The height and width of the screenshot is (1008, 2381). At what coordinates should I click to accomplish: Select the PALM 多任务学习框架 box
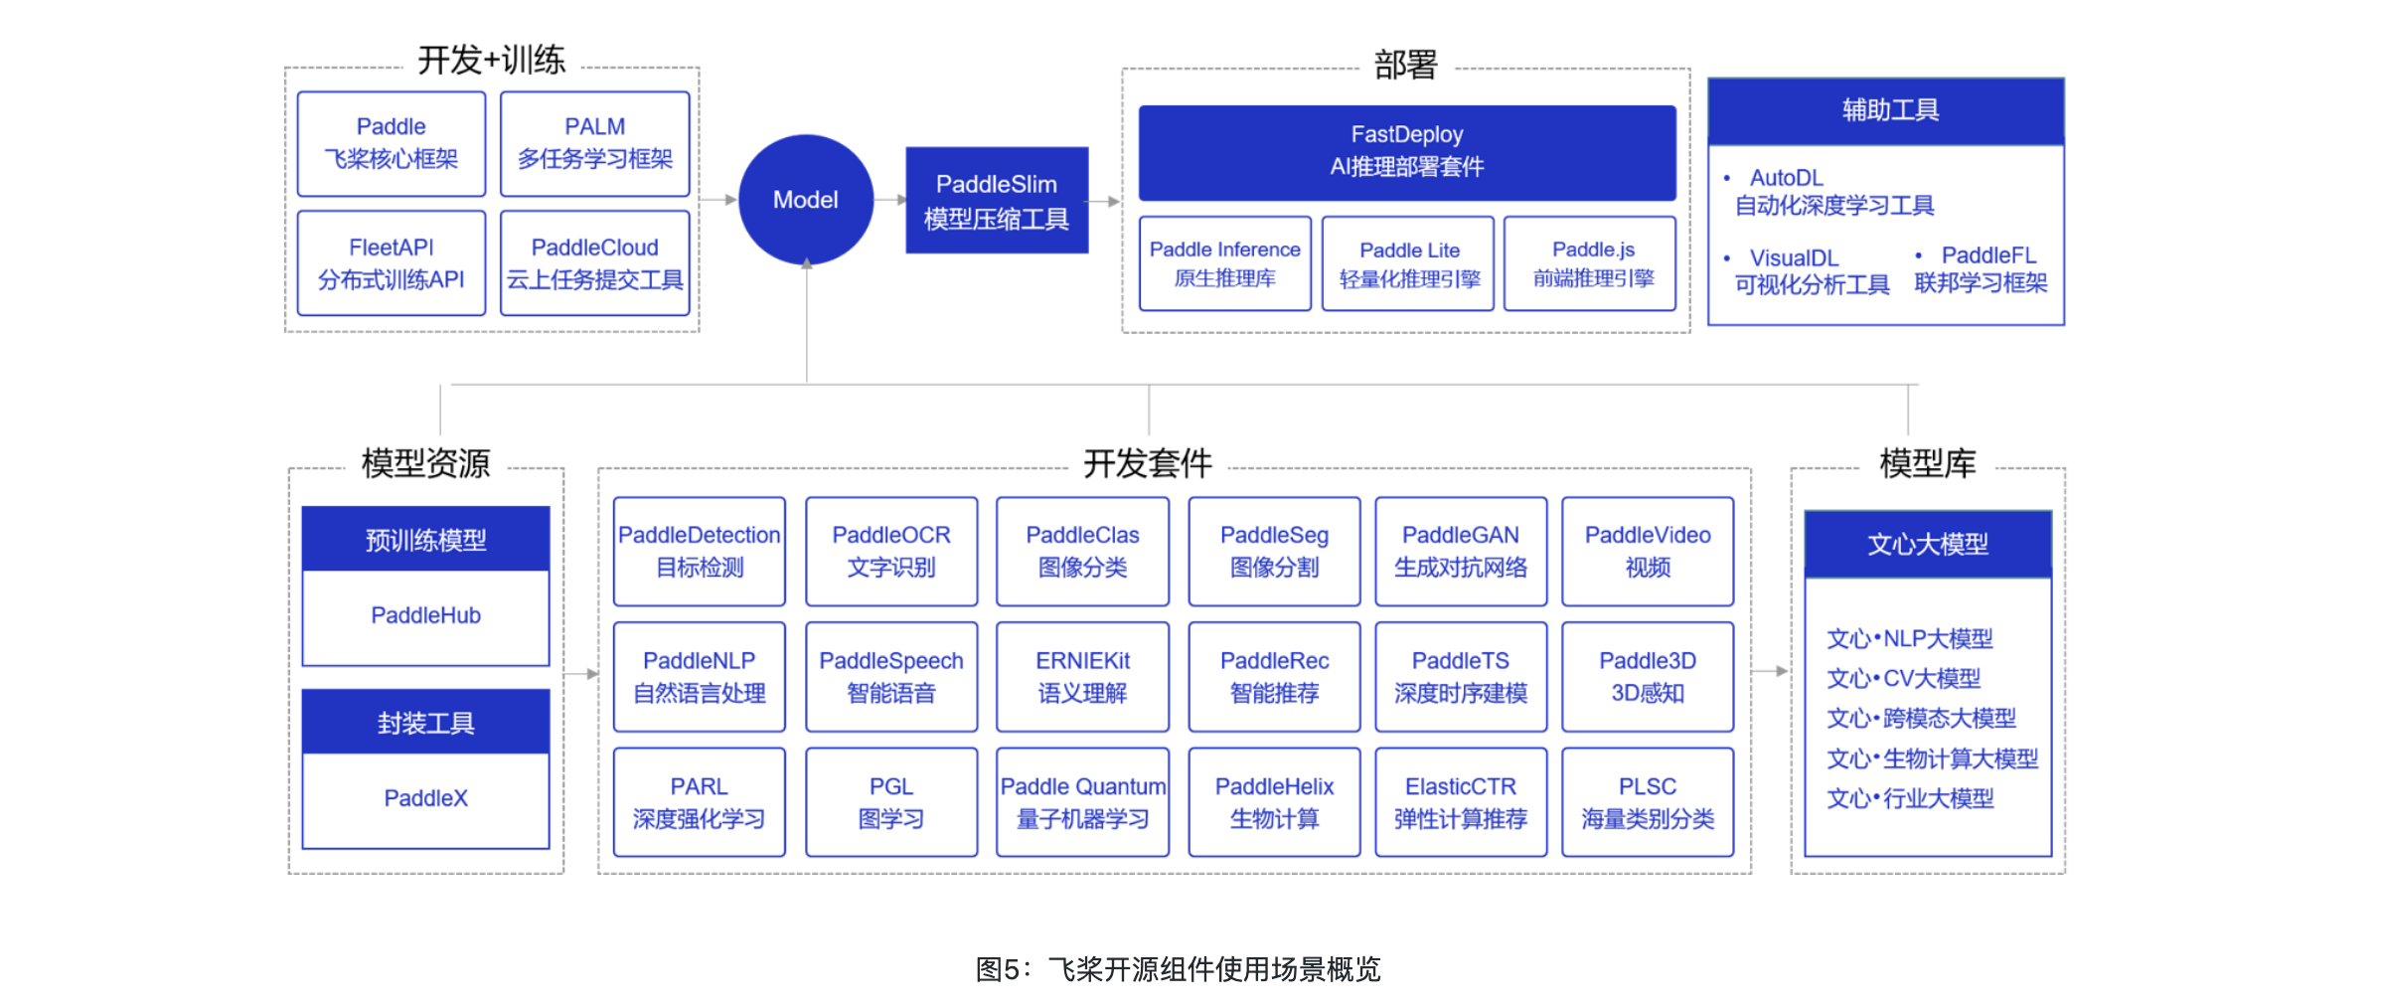[x=594, y=143]
